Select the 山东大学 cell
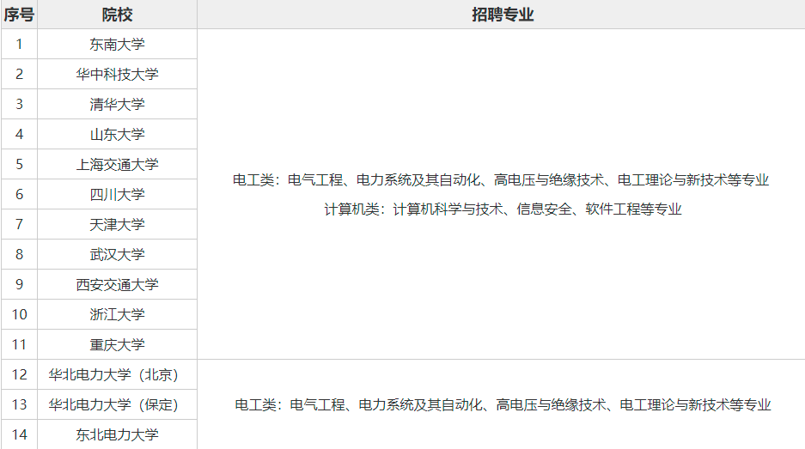 click(117, 134)
